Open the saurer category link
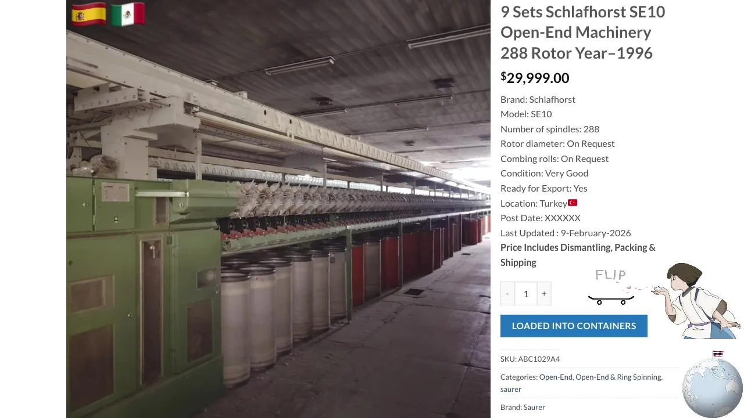Image resolution: width=744 pixels, height=418 pixels. pos(511,389)
